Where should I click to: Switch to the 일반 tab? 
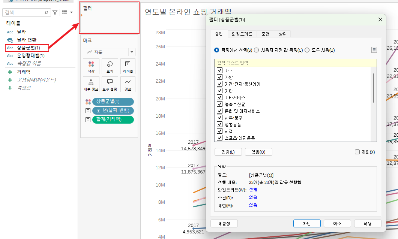point(219,33)
